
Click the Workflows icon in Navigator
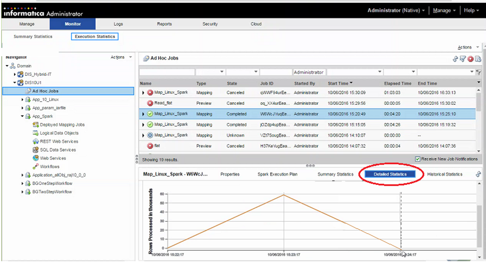click(36, 167)
